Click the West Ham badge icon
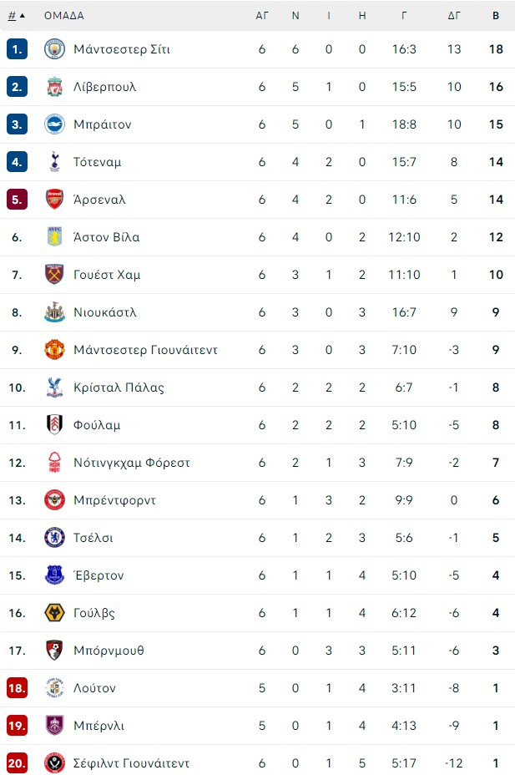This screenshot has height=775, width=515. click(54, 275)
